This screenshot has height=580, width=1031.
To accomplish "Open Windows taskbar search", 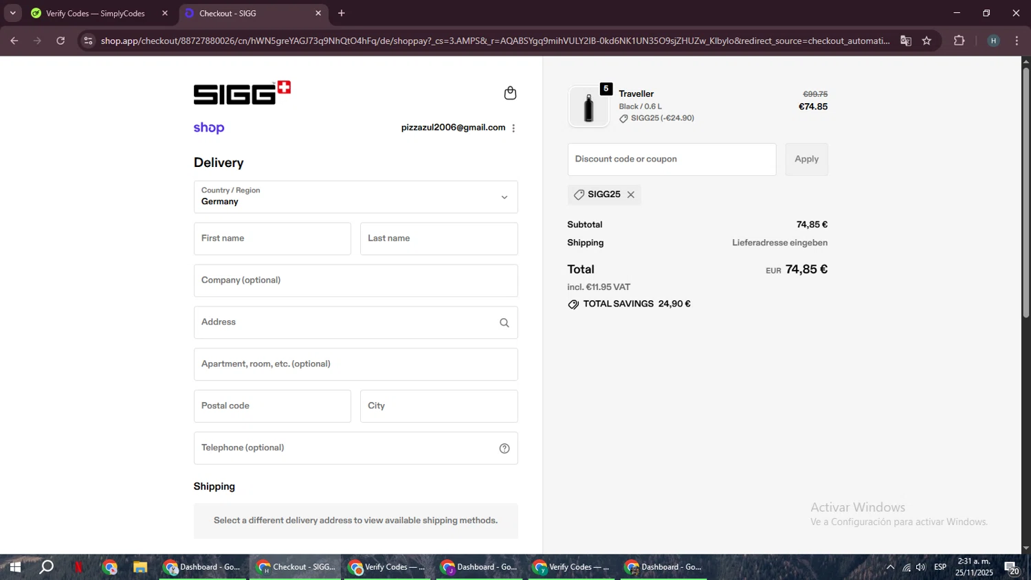I will pyautogui.click(x=46, y=568).
